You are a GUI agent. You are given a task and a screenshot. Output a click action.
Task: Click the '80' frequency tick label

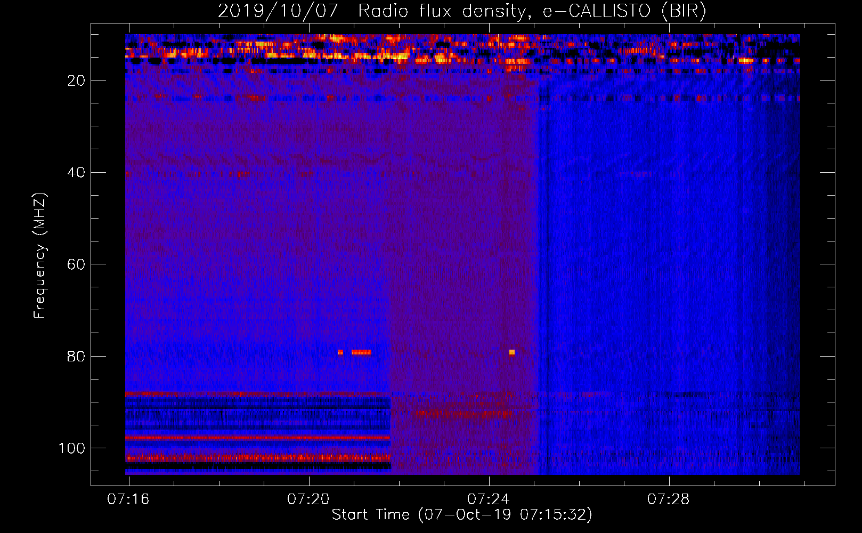(76, 357)
